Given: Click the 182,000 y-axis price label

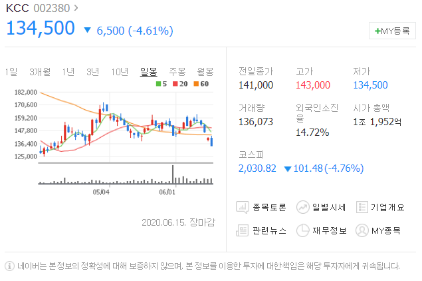Looking at the screenshot, I should pos(25,93).
